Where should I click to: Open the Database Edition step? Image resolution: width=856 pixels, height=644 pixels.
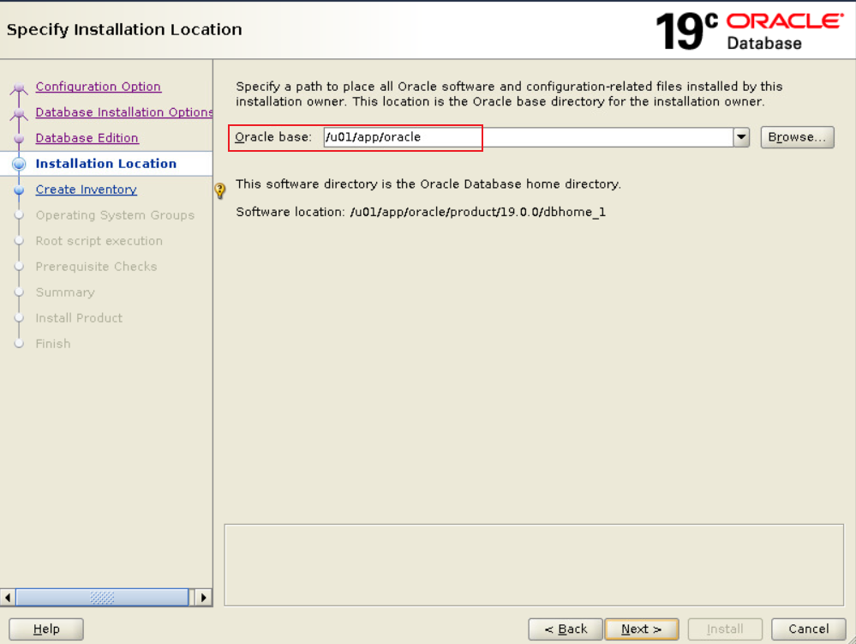[87, 138]
